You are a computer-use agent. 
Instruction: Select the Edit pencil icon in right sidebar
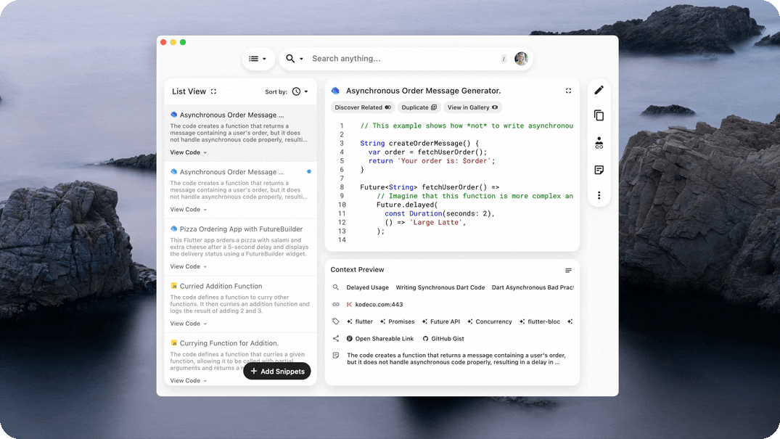[x=598, y=90]
